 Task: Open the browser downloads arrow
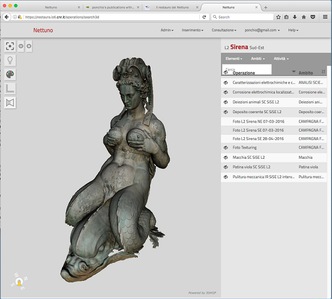pyautogui.click(x=295, y=17)
